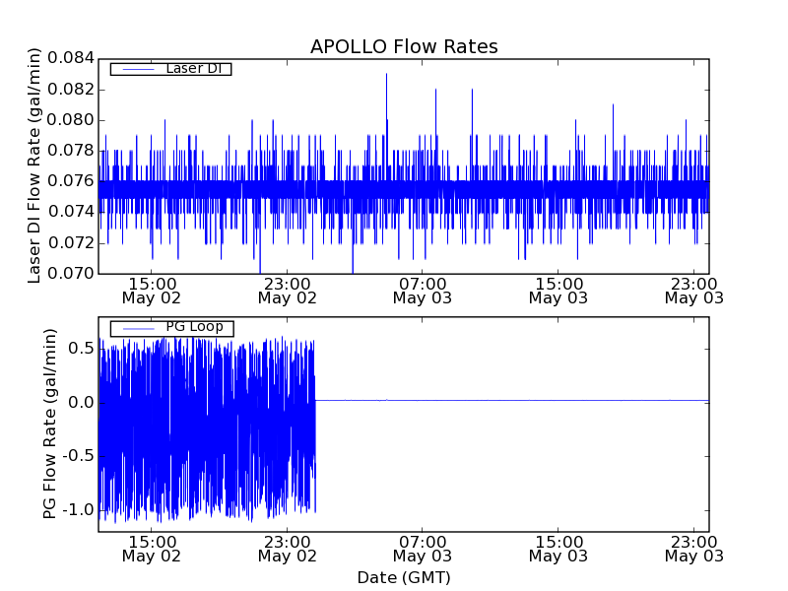Click the tallest Laser DI spike near 0.083
Viewport: 788px width, 591px height.
pos(386,77)
